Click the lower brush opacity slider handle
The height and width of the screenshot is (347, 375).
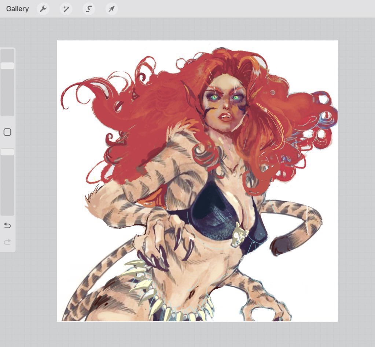click(7, 152)
